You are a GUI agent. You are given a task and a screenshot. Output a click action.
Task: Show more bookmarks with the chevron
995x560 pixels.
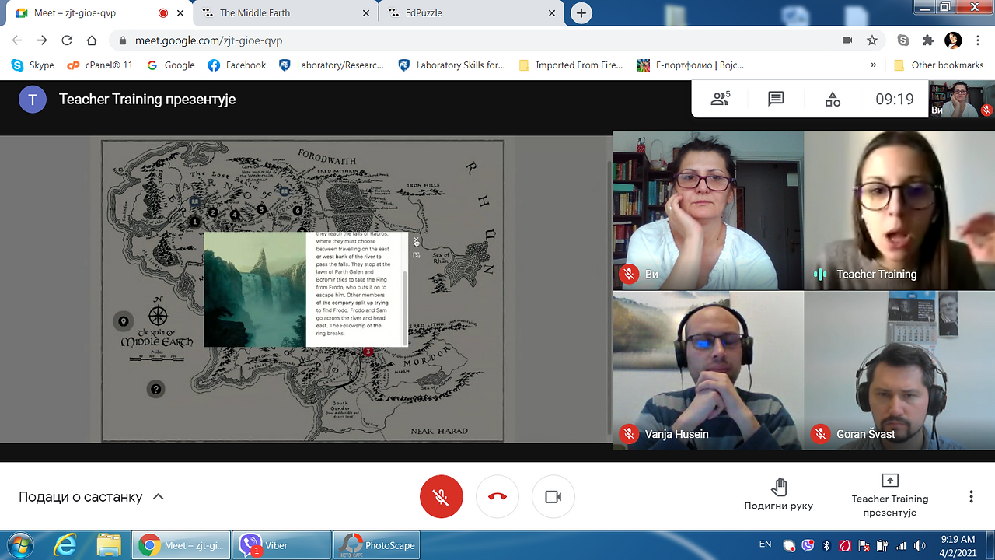pyautogui.click(x=874, y=65)
